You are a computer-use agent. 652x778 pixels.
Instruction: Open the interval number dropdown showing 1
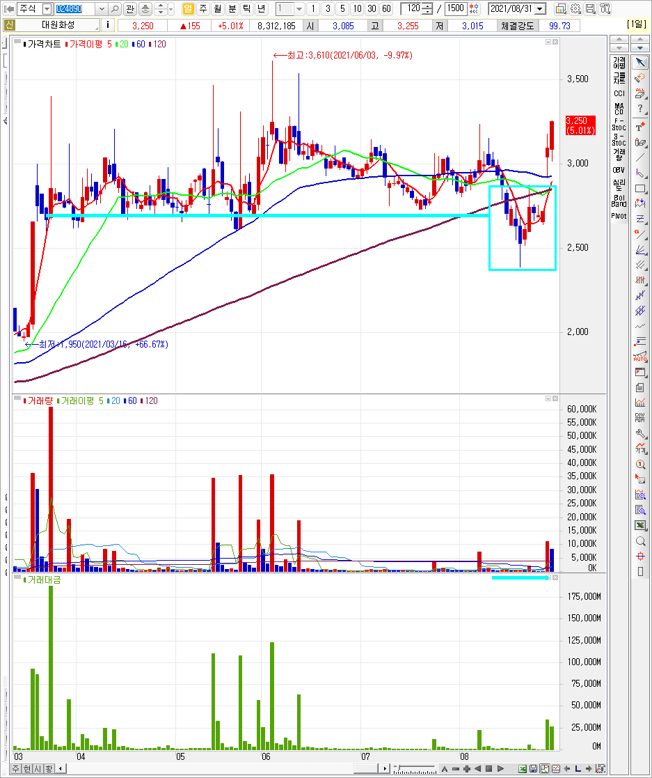pyautogui.click(x=299, y=8)
